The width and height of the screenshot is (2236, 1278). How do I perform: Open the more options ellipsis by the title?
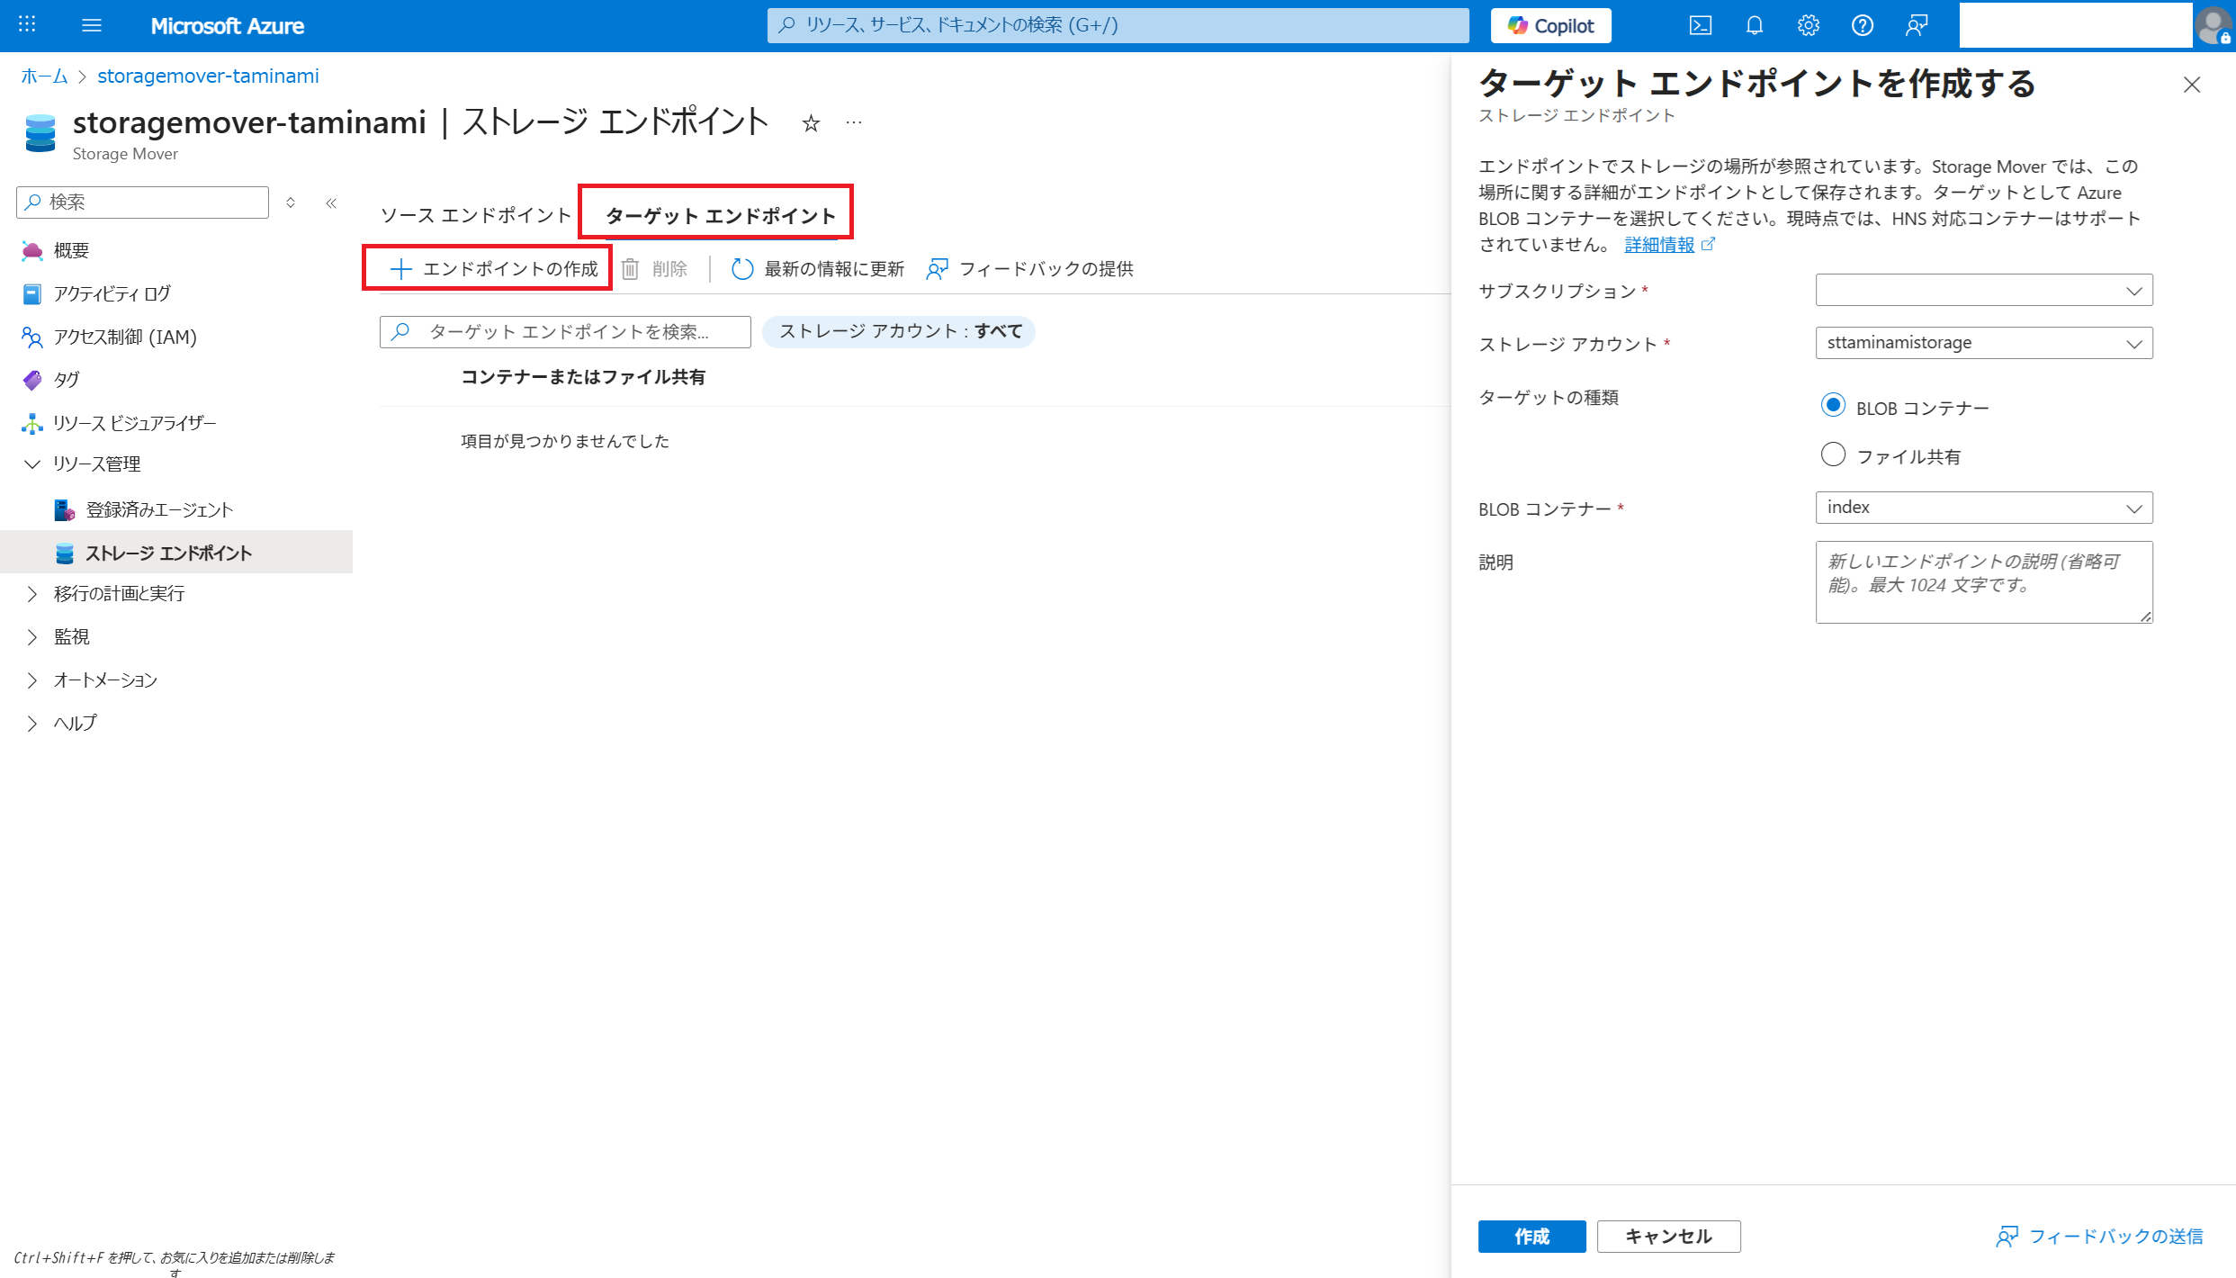coord(854,122)
